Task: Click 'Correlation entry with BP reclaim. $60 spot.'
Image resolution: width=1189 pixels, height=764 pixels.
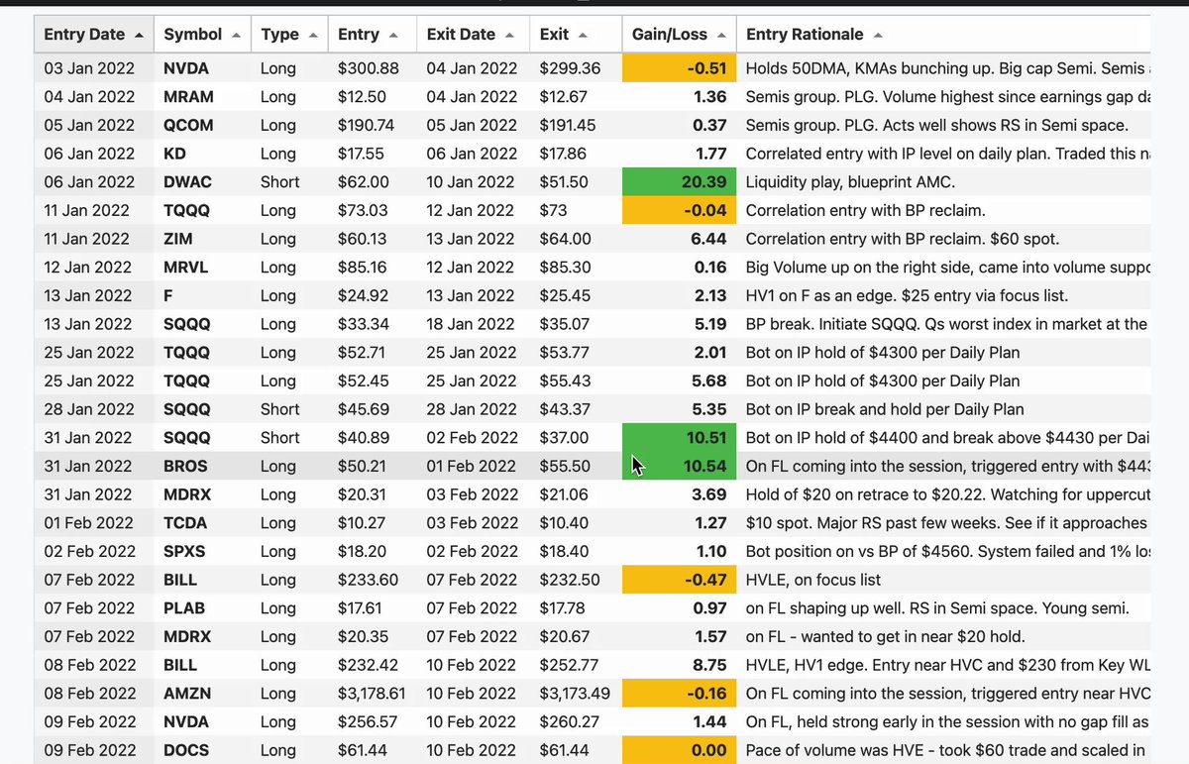Action: tap(903, 239)
